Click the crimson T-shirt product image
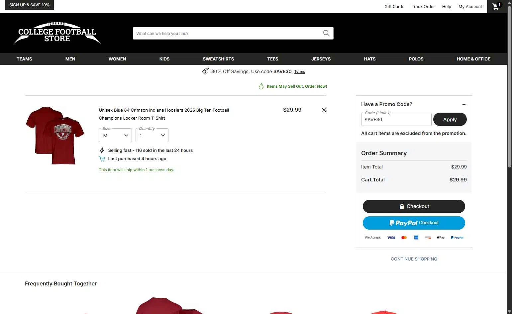Screen dimensions: 512x314 (x=55, y=135)
